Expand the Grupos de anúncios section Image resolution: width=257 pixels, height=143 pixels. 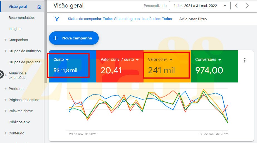6,51
